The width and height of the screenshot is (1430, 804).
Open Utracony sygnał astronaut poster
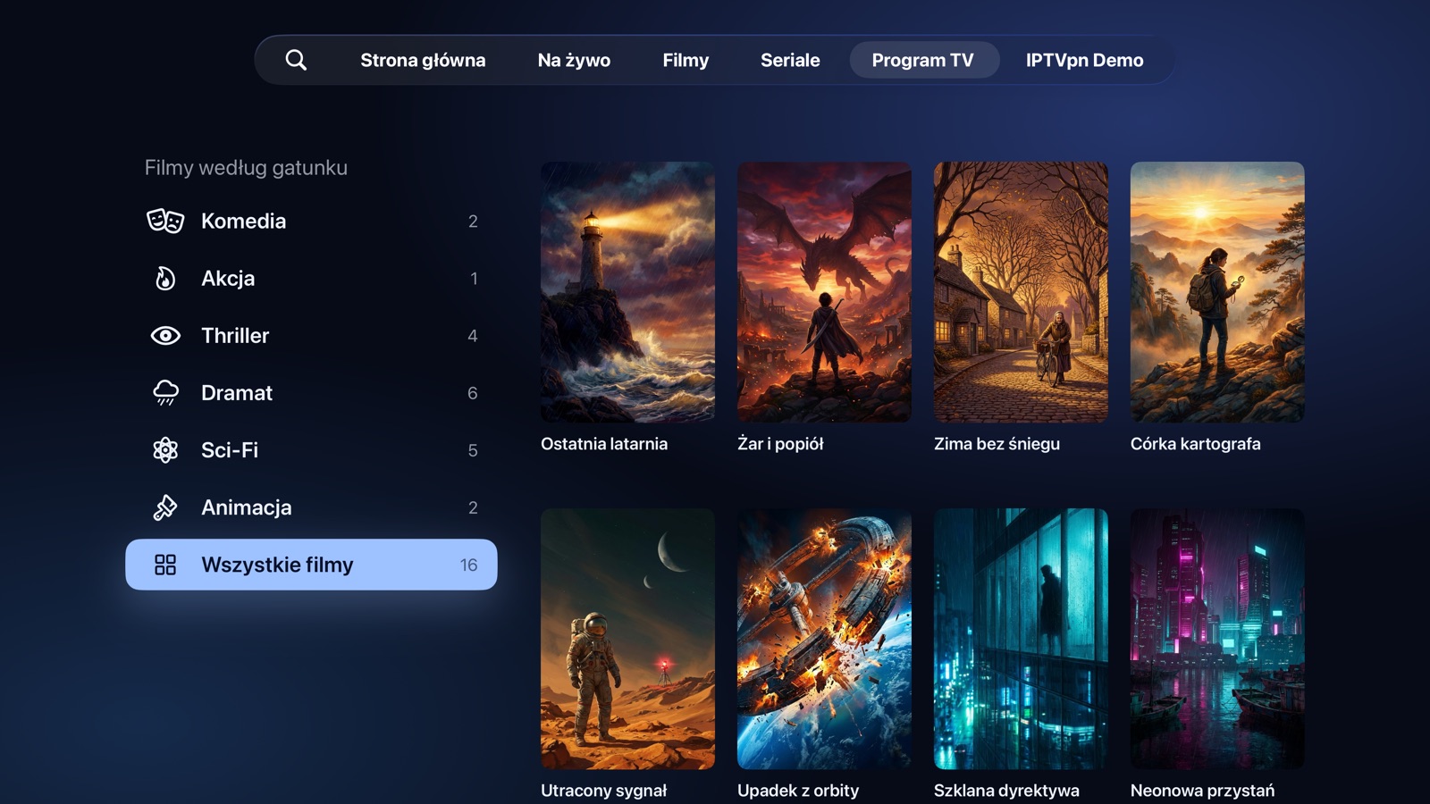627,639
